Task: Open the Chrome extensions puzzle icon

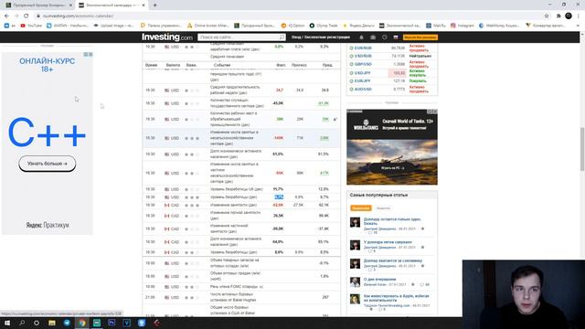Action: (x=558, y=16)
